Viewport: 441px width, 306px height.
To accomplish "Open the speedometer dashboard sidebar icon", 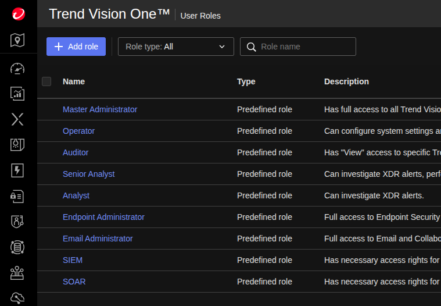I will pos(17,69).
